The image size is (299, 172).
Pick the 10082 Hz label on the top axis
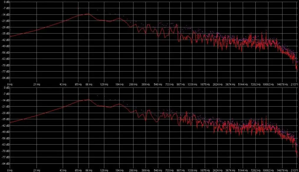click(x=269, y=84)
